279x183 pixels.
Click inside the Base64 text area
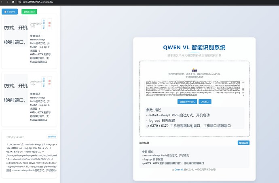pos(193,88)
